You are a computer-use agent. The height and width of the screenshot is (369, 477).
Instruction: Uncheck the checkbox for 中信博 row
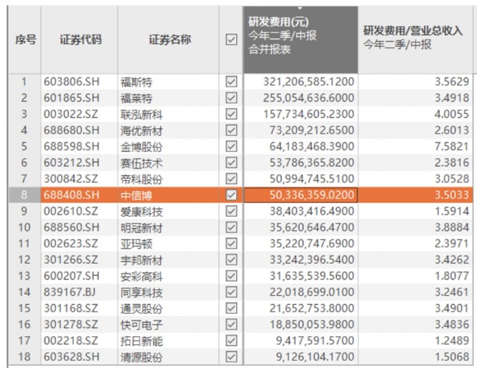(x=231, y=195)
